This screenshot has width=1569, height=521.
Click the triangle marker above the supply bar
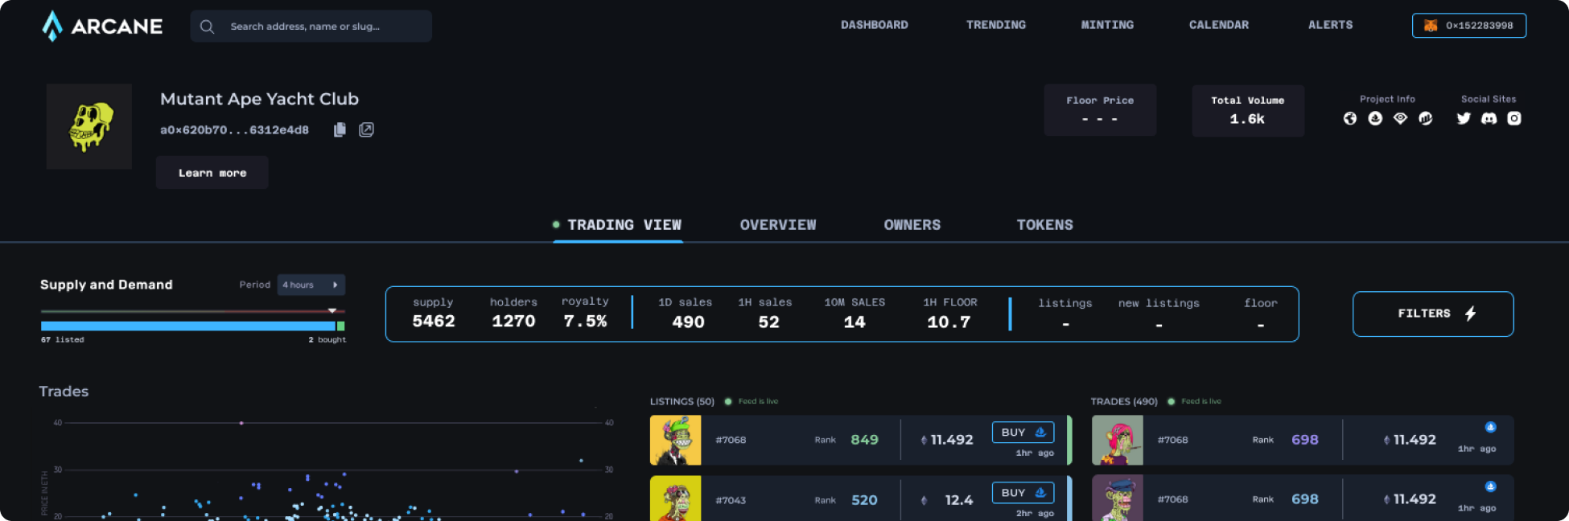coord(332,310)
